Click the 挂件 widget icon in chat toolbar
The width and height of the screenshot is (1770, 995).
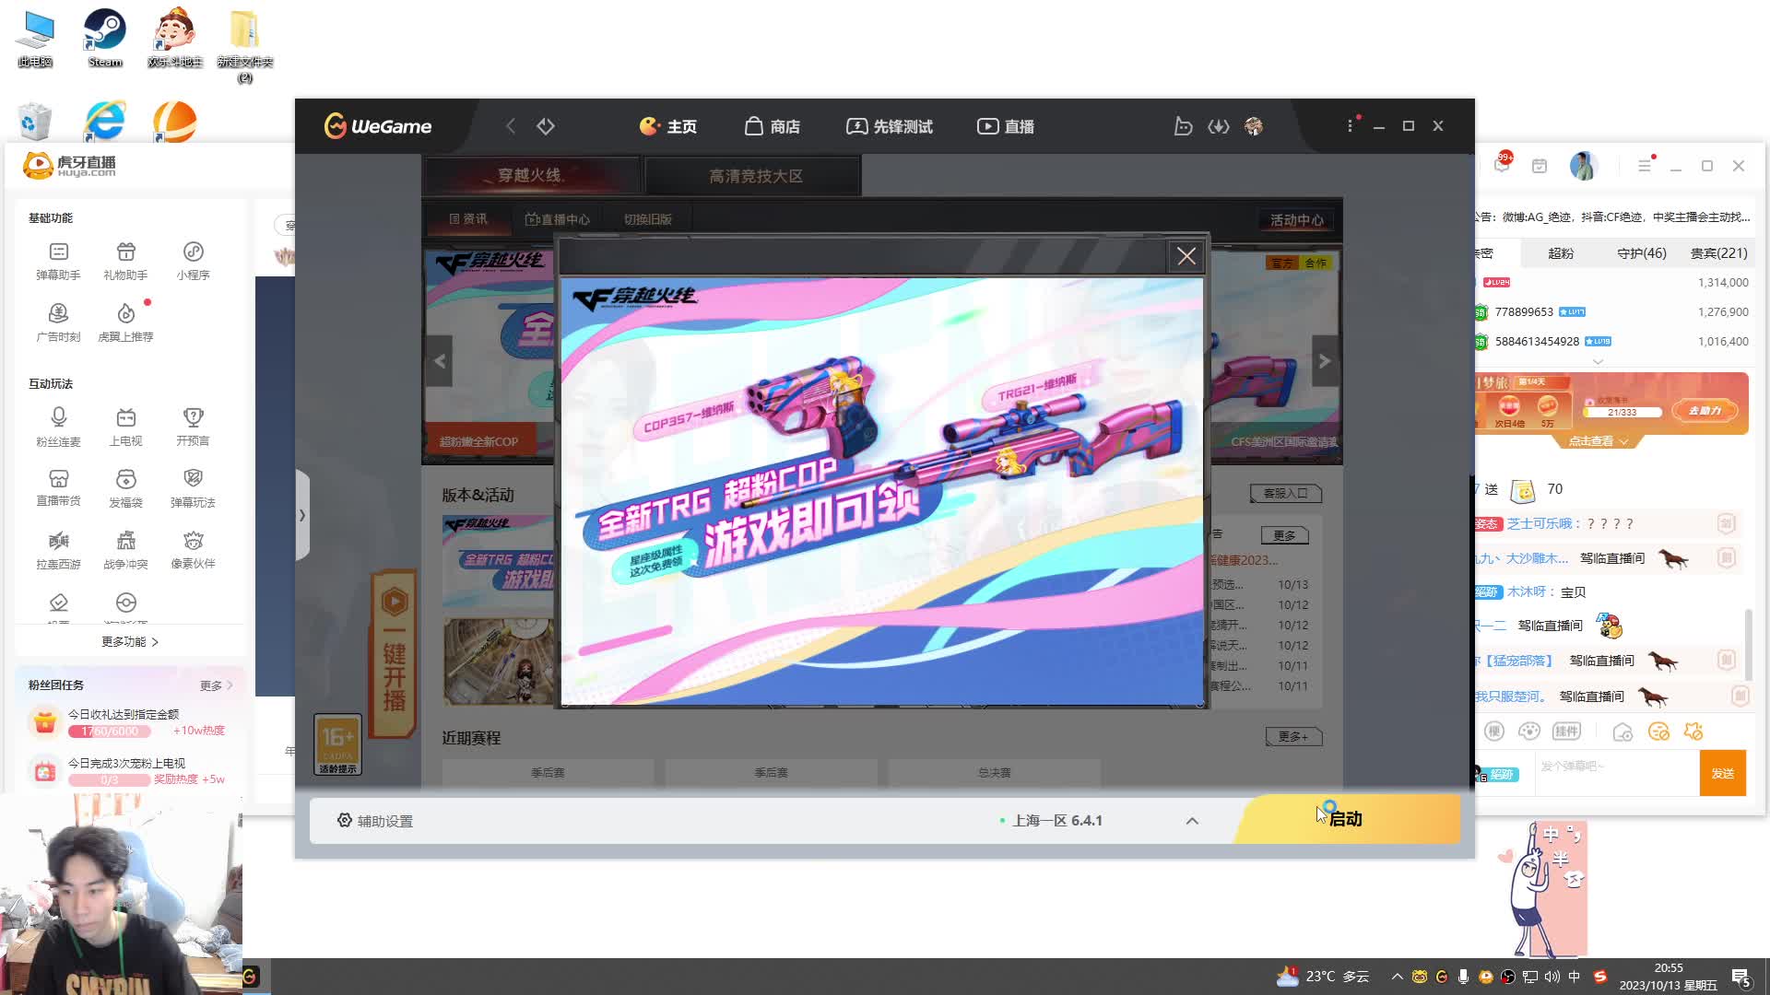click(1566, 732)
